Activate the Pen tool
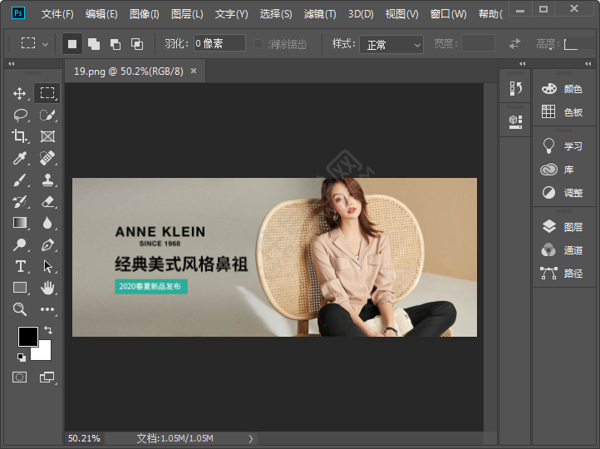Screen dimensions: 600x449 tap(48, 244)
